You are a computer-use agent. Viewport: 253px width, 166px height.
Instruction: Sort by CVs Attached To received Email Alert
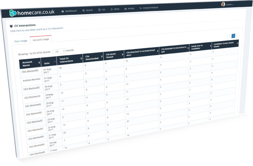pos(142,52)
